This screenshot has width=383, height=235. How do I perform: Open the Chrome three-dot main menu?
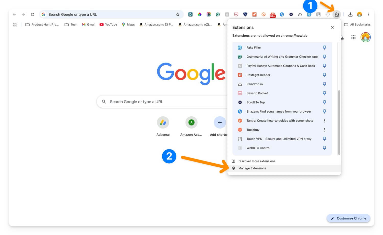369,15
